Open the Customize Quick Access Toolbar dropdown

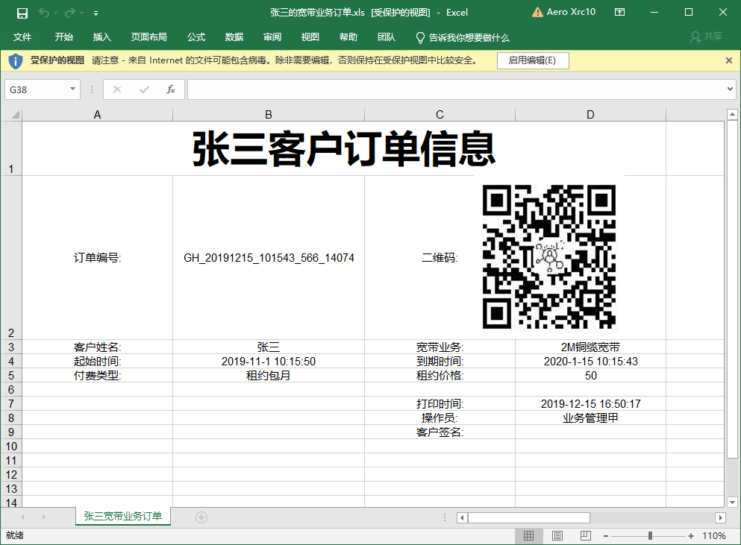click(96, 13)
